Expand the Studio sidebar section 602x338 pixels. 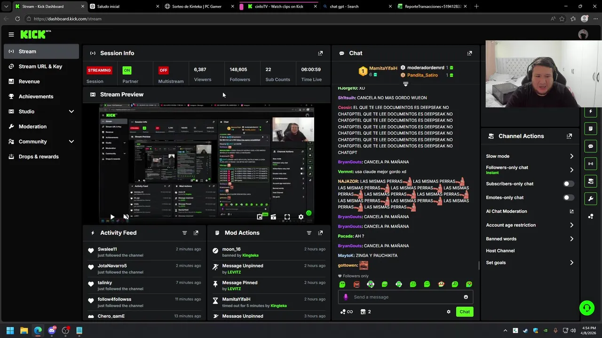click(x=71, y=111)
